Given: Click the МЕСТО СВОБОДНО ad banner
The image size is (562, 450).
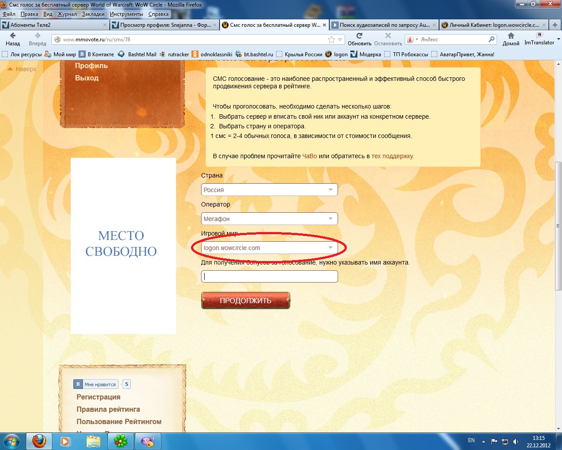Looking at the screenshot, I should pos(123,246).
